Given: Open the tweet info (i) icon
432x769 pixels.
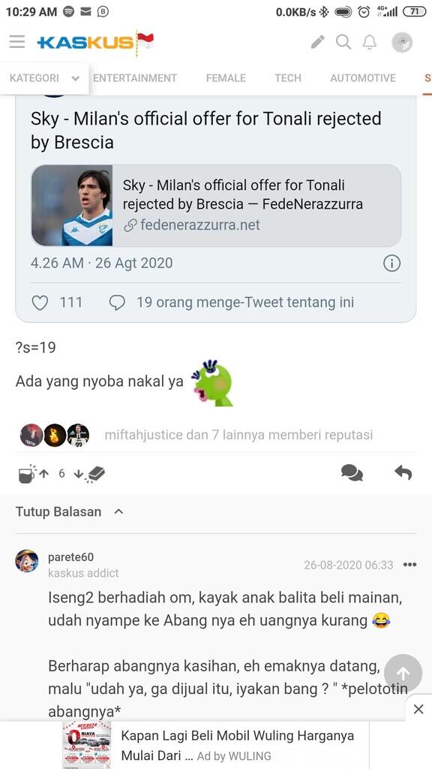Looking at the screenshot, I should click(x=391, y=264).
